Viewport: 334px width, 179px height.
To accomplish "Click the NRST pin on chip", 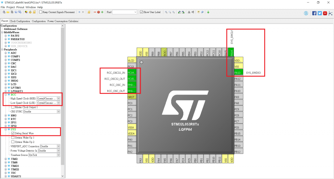I will (x=132, y=97).
